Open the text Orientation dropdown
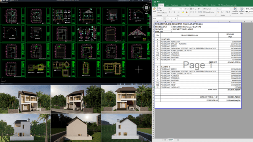 (199, 9)
